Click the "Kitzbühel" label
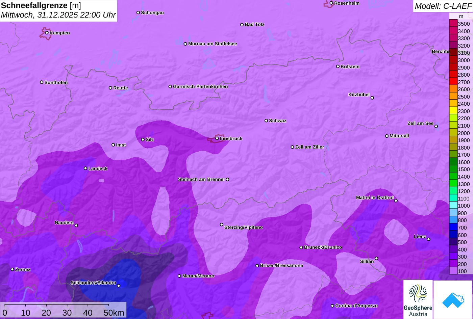The width and height of the screenshot is (473, 319). [359, 95]
